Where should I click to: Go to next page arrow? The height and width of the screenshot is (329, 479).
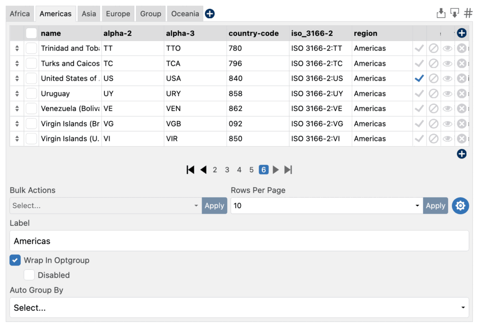(276, 170)
